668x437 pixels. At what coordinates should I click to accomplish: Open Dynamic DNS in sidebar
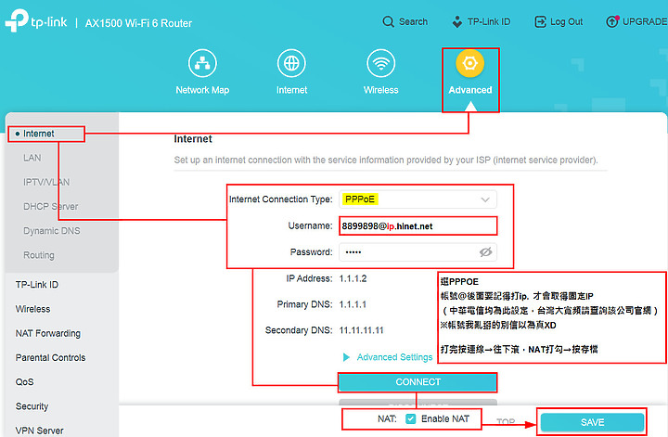(x=52, y=231)
